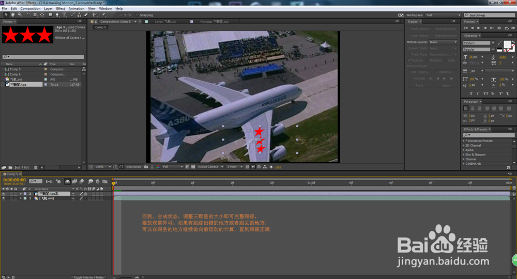
Task: Toggle mute audio in Preview panel
Action: pyautogui.click(x=499, y=28)
